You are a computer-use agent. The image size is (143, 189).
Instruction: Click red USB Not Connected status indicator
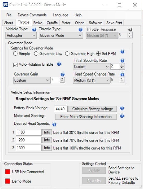[8, 172]
